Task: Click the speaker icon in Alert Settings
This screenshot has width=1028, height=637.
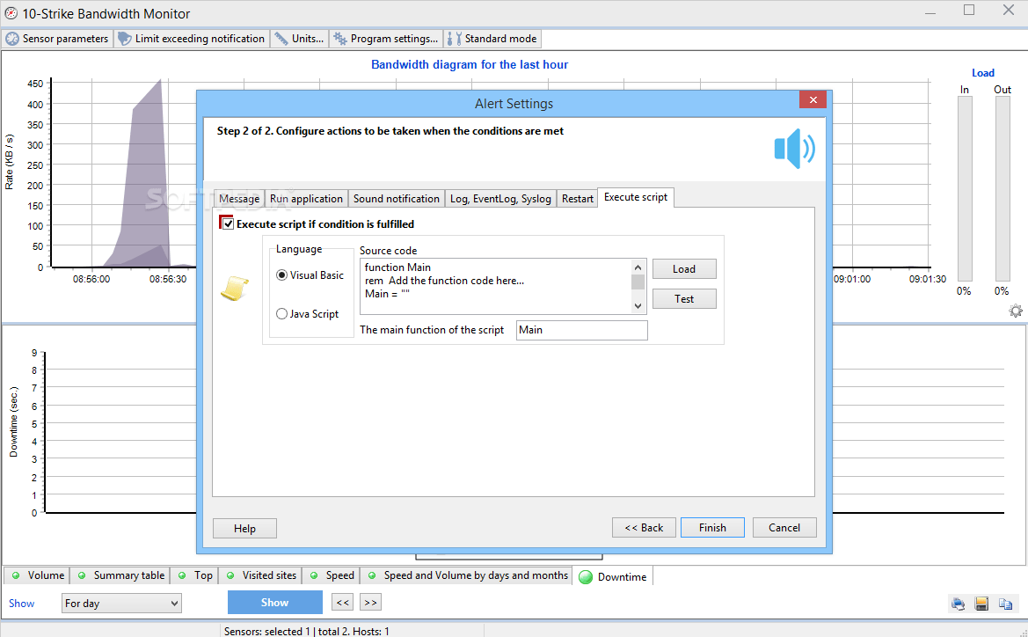Action: pos(794,149)
